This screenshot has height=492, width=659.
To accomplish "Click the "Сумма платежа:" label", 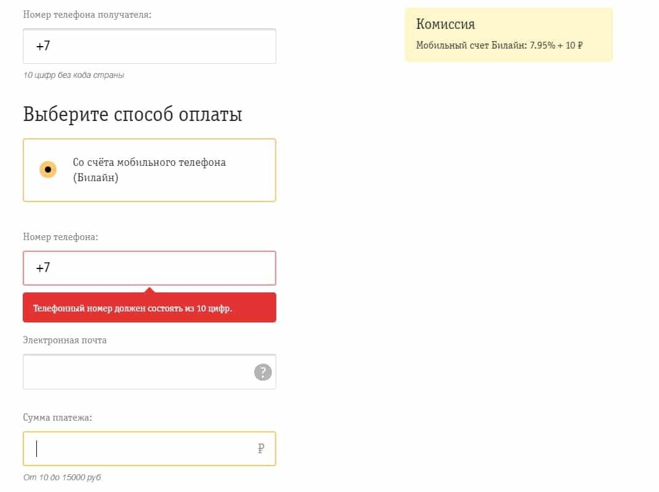I will point(57,418).
